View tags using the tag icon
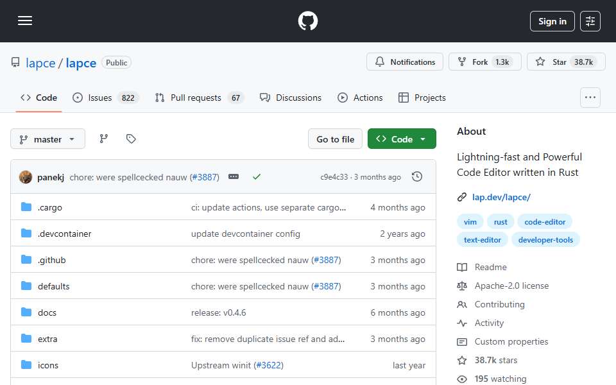The height and width of the screenshot is (385, 616). coord(131,139)
